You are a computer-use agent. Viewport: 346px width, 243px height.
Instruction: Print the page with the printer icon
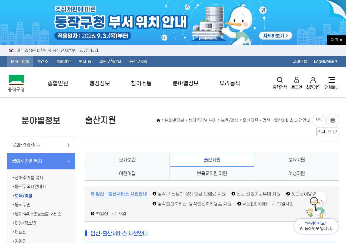click(333, 120)
